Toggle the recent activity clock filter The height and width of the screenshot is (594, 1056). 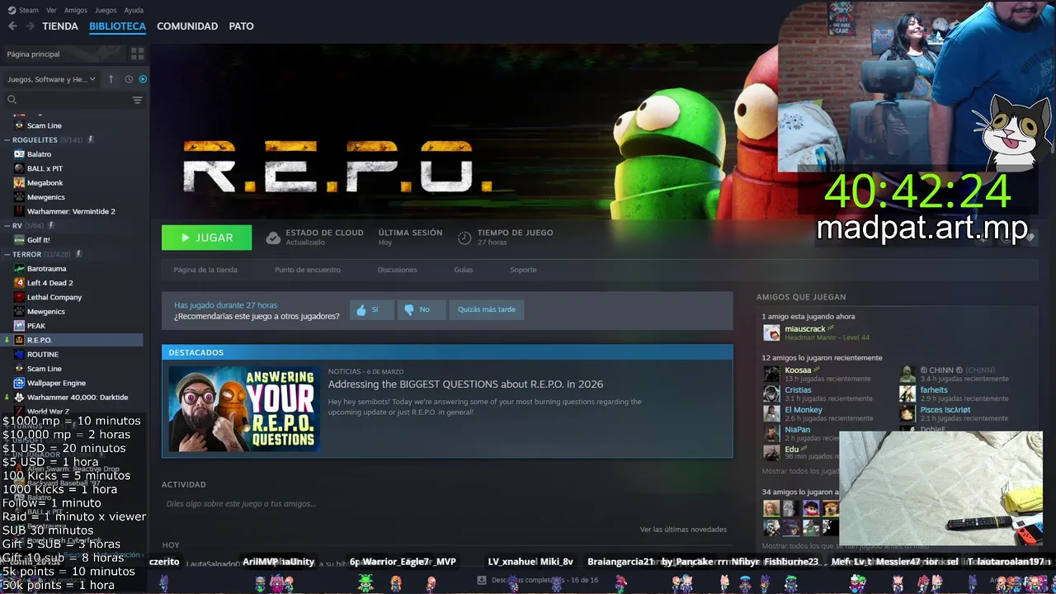click(x=129, y=79)
